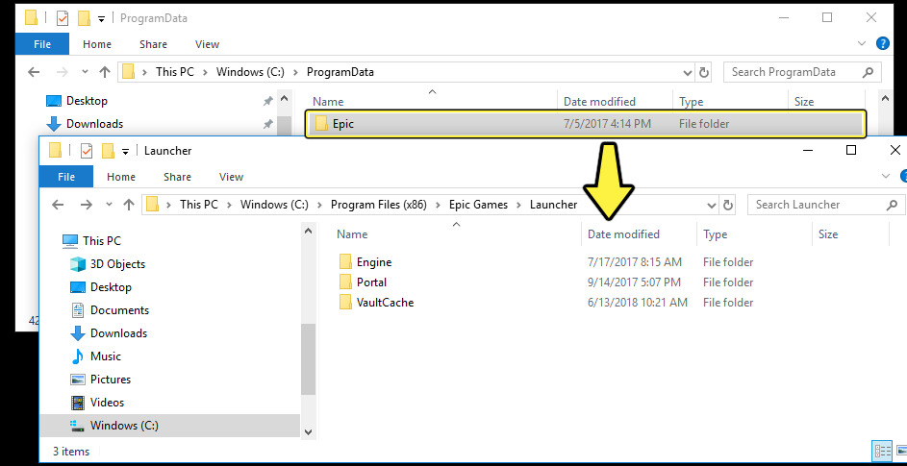The width and height of the screenshot is (907, 466).
Task: Sort by Date modified in Launcher window
Action: pyautogui.click(x=623, y=234)
